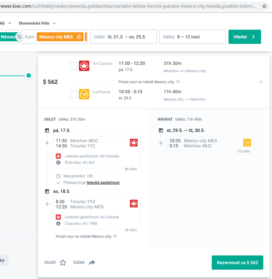Collapse the $ 562 itinerary details
Screen dimensions: 272x279
[x=261, y=82]
